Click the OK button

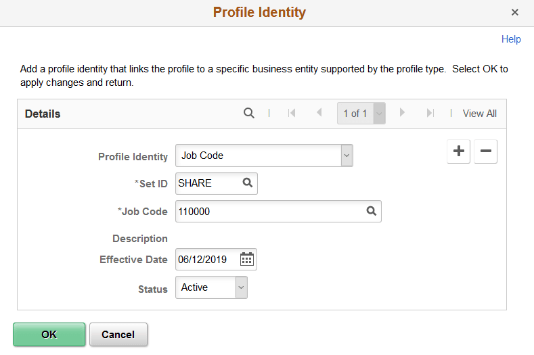(49, 334)
